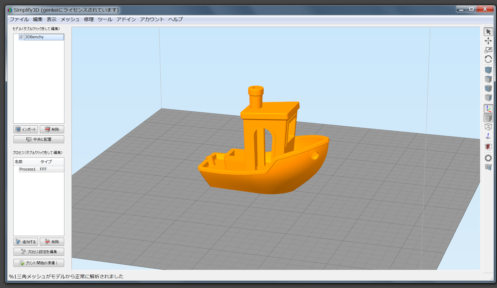Minimize the Simplify3D window
Image resolution: width=497 pixels, height=288 pixels.
[461, 9]
